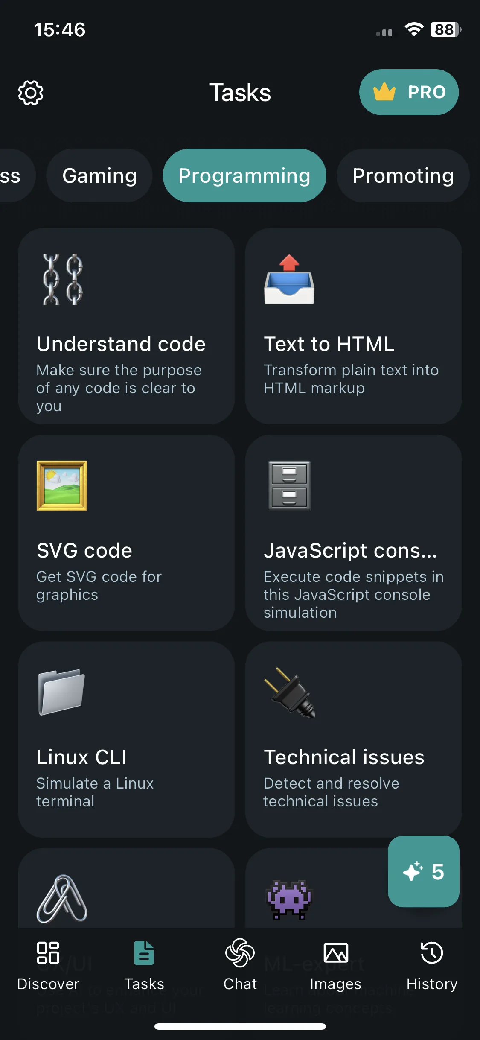This screenshot has height=1040, width=480.
Task: Go to the Discover tab
Action: [x=48, y=967]
